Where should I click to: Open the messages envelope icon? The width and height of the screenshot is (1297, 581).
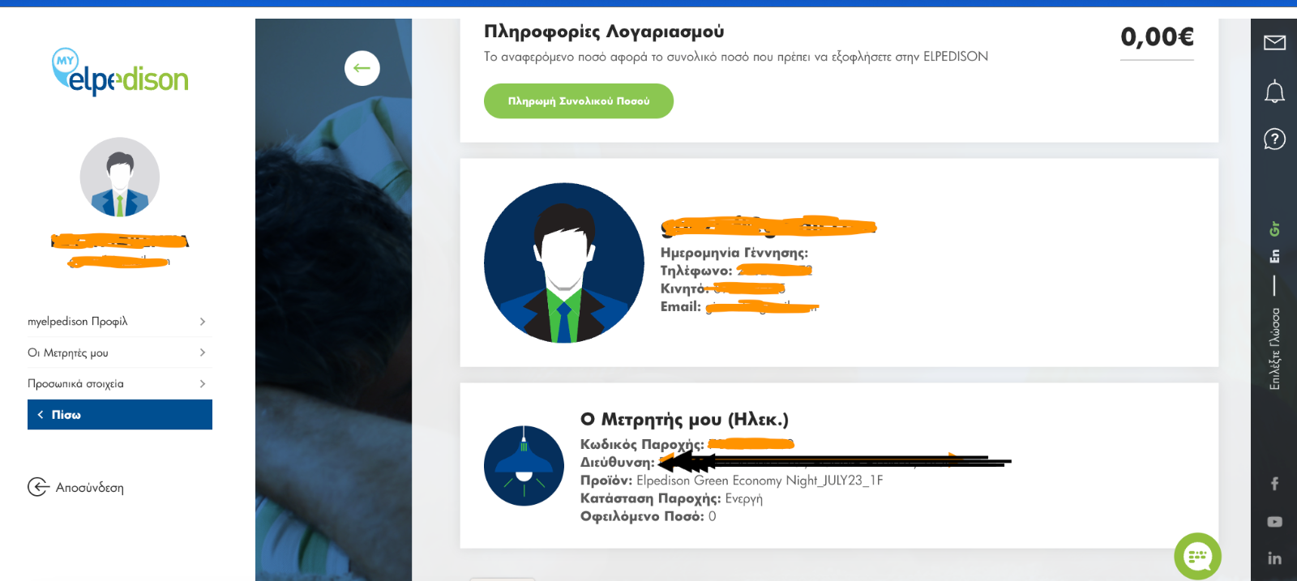pos(1274,42)
